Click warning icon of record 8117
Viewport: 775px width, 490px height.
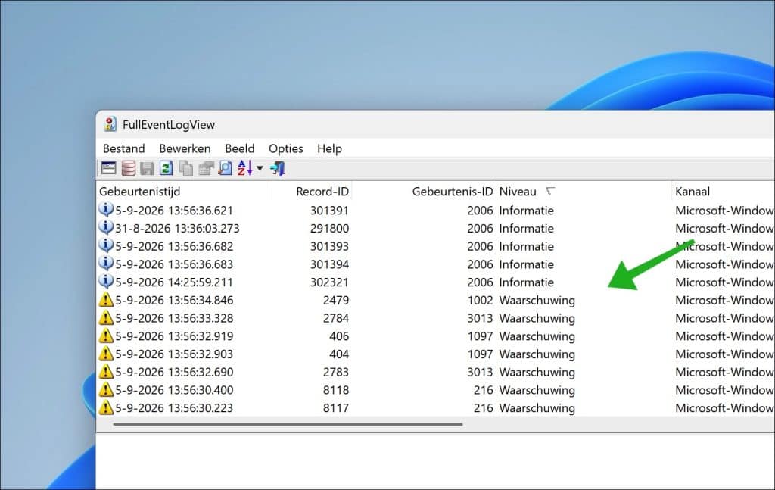pos(106,407)
